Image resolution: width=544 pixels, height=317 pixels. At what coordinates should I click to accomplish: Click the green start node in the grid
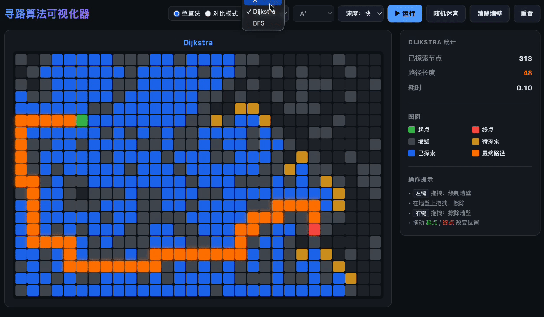82,121
